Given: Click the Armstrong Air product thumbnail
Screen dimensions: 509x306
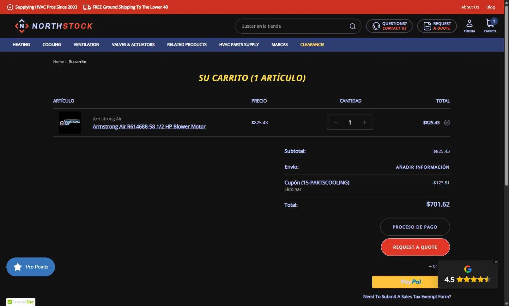Looking at the screenshot, I should tap(70, 123).
